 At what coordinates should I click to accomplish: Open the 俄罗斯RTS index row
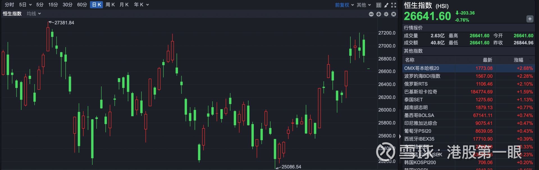point(416,84)
